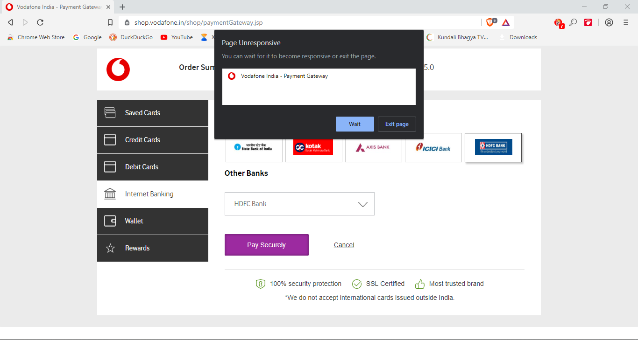Viewport: 638px width, 340px height.
Task: Open the DuckDuckGo bookmark
Action: (x=131, y=37)
